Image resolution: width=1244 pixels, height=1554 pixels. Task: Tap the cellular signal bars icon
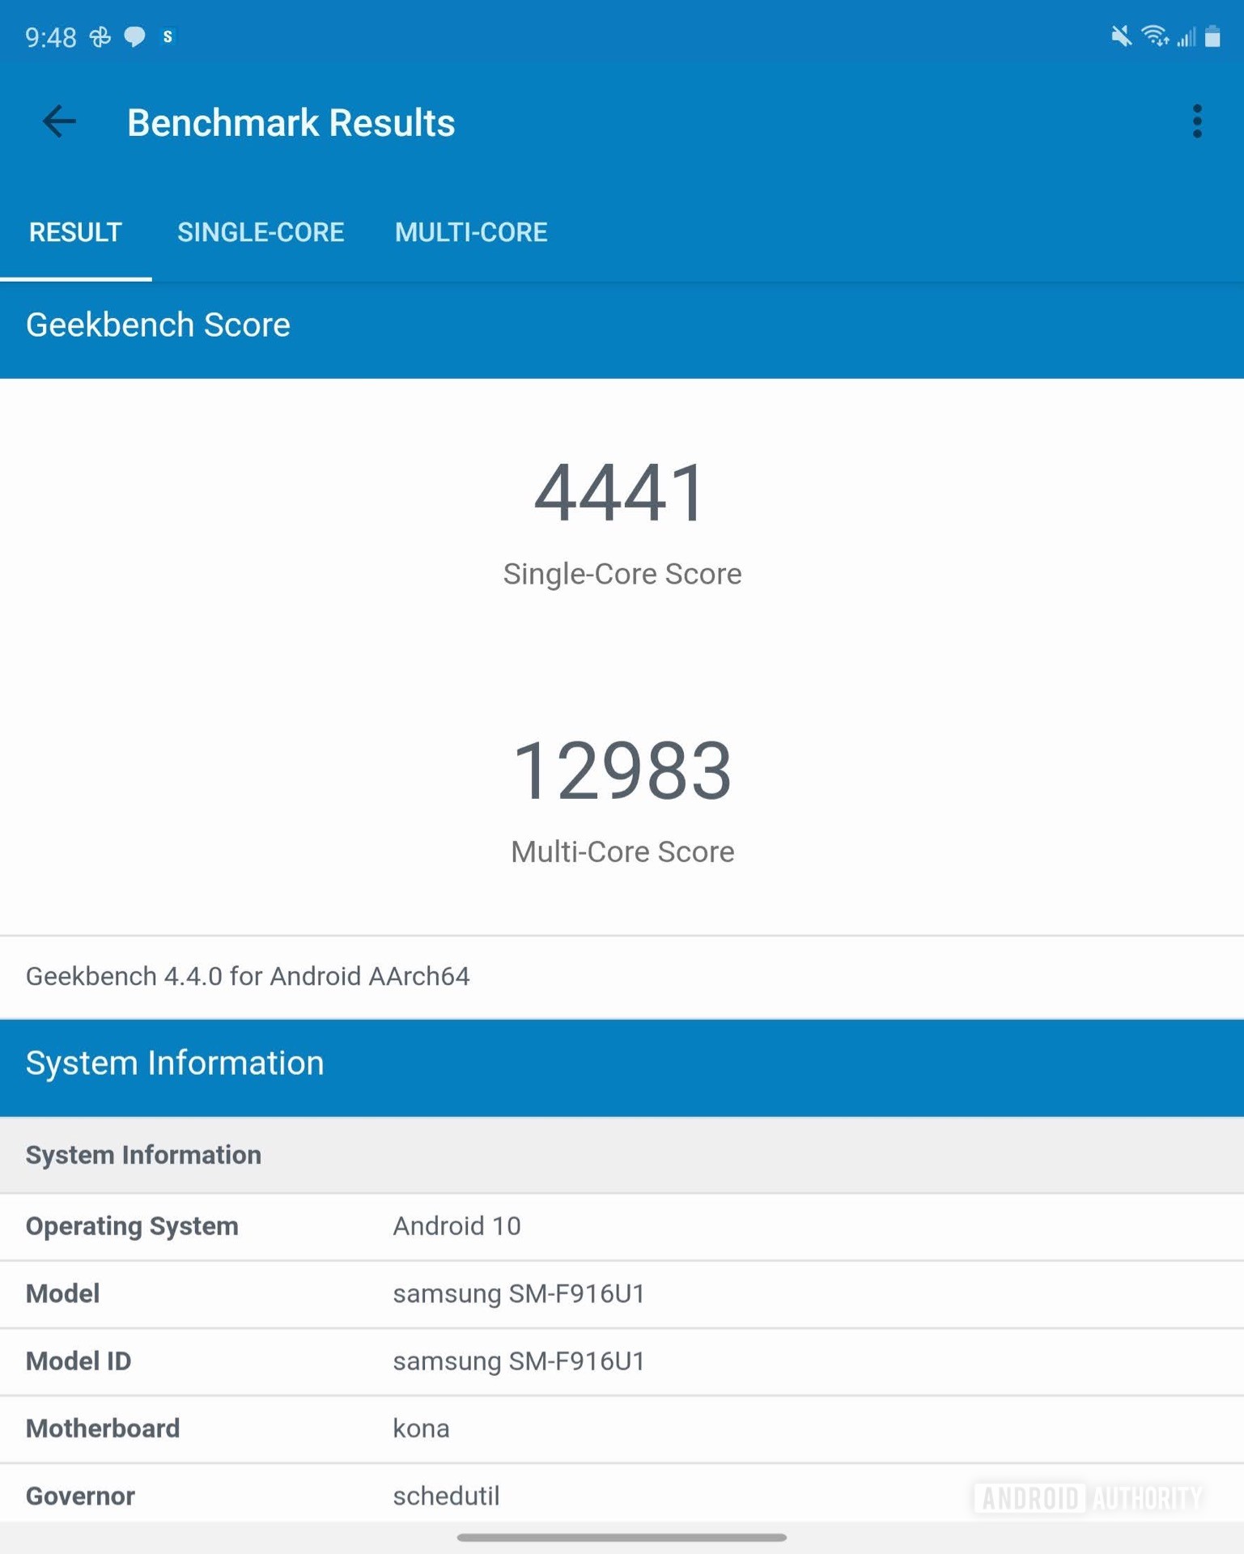click(x=1186, y=36)
